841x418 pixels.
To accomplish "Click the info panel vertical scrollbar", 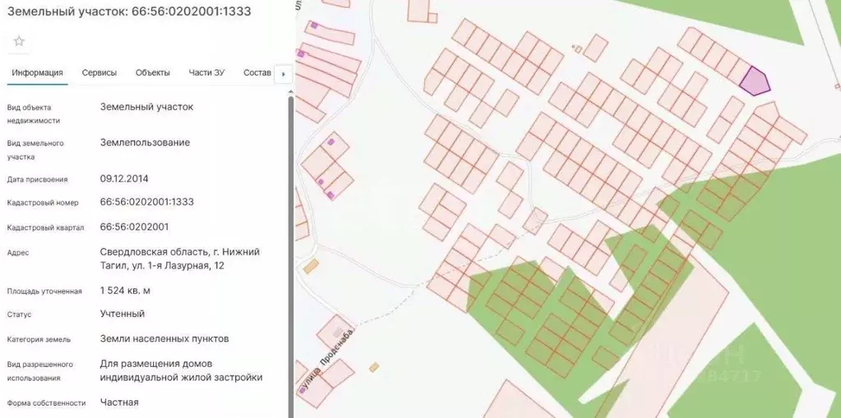I will coord(290,246).
